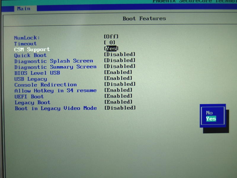Open the NumLock Off value
This screenshot has width=237, height=178.
111,36
